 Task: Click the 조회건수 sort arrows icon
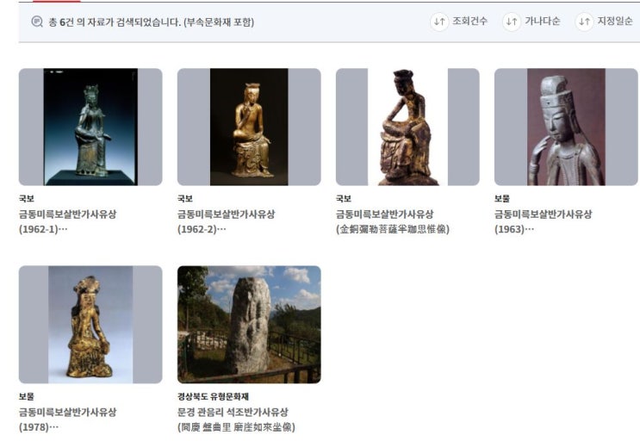[439, 22]
